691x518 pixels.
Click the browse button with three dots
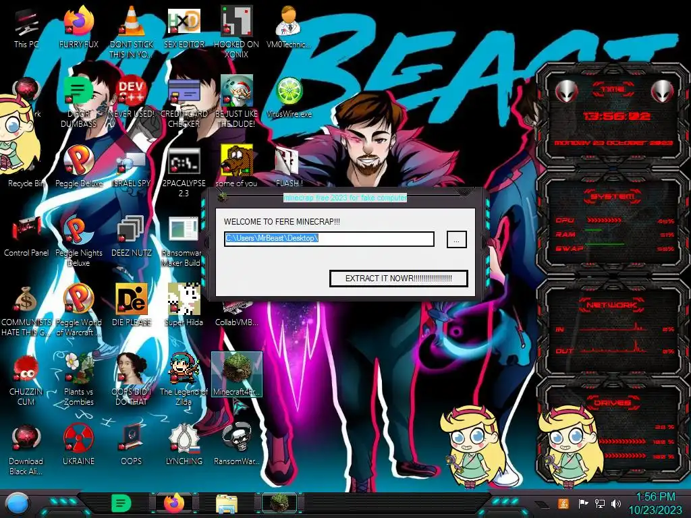pyautogui.click(x=457, y=239)
